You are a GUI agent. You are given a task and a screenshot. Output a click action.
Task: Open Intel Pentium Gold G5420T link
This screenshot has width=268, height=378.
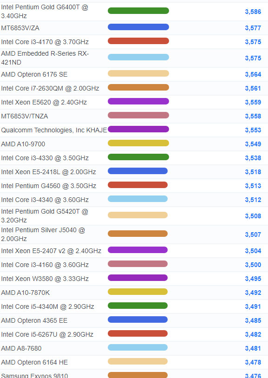click(45, 216)
